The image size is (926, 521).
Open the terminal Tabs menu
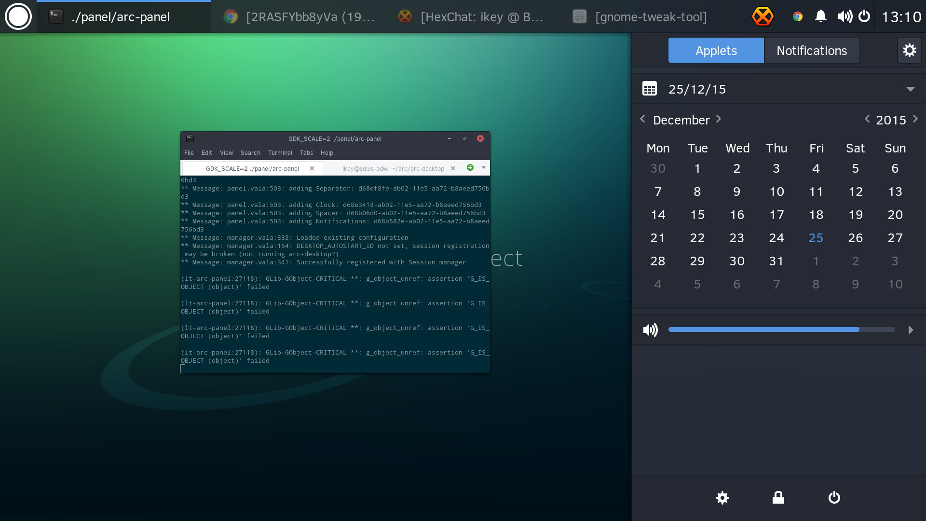(306, 153)
